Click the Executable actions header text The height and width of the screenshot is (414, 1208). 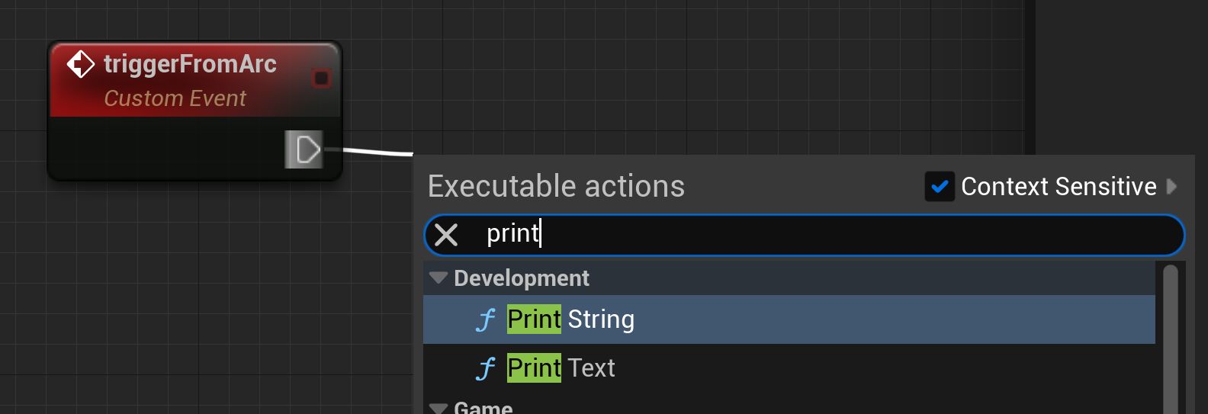(556, 187)
